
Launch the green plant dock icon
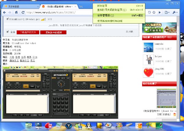point(149,126)
